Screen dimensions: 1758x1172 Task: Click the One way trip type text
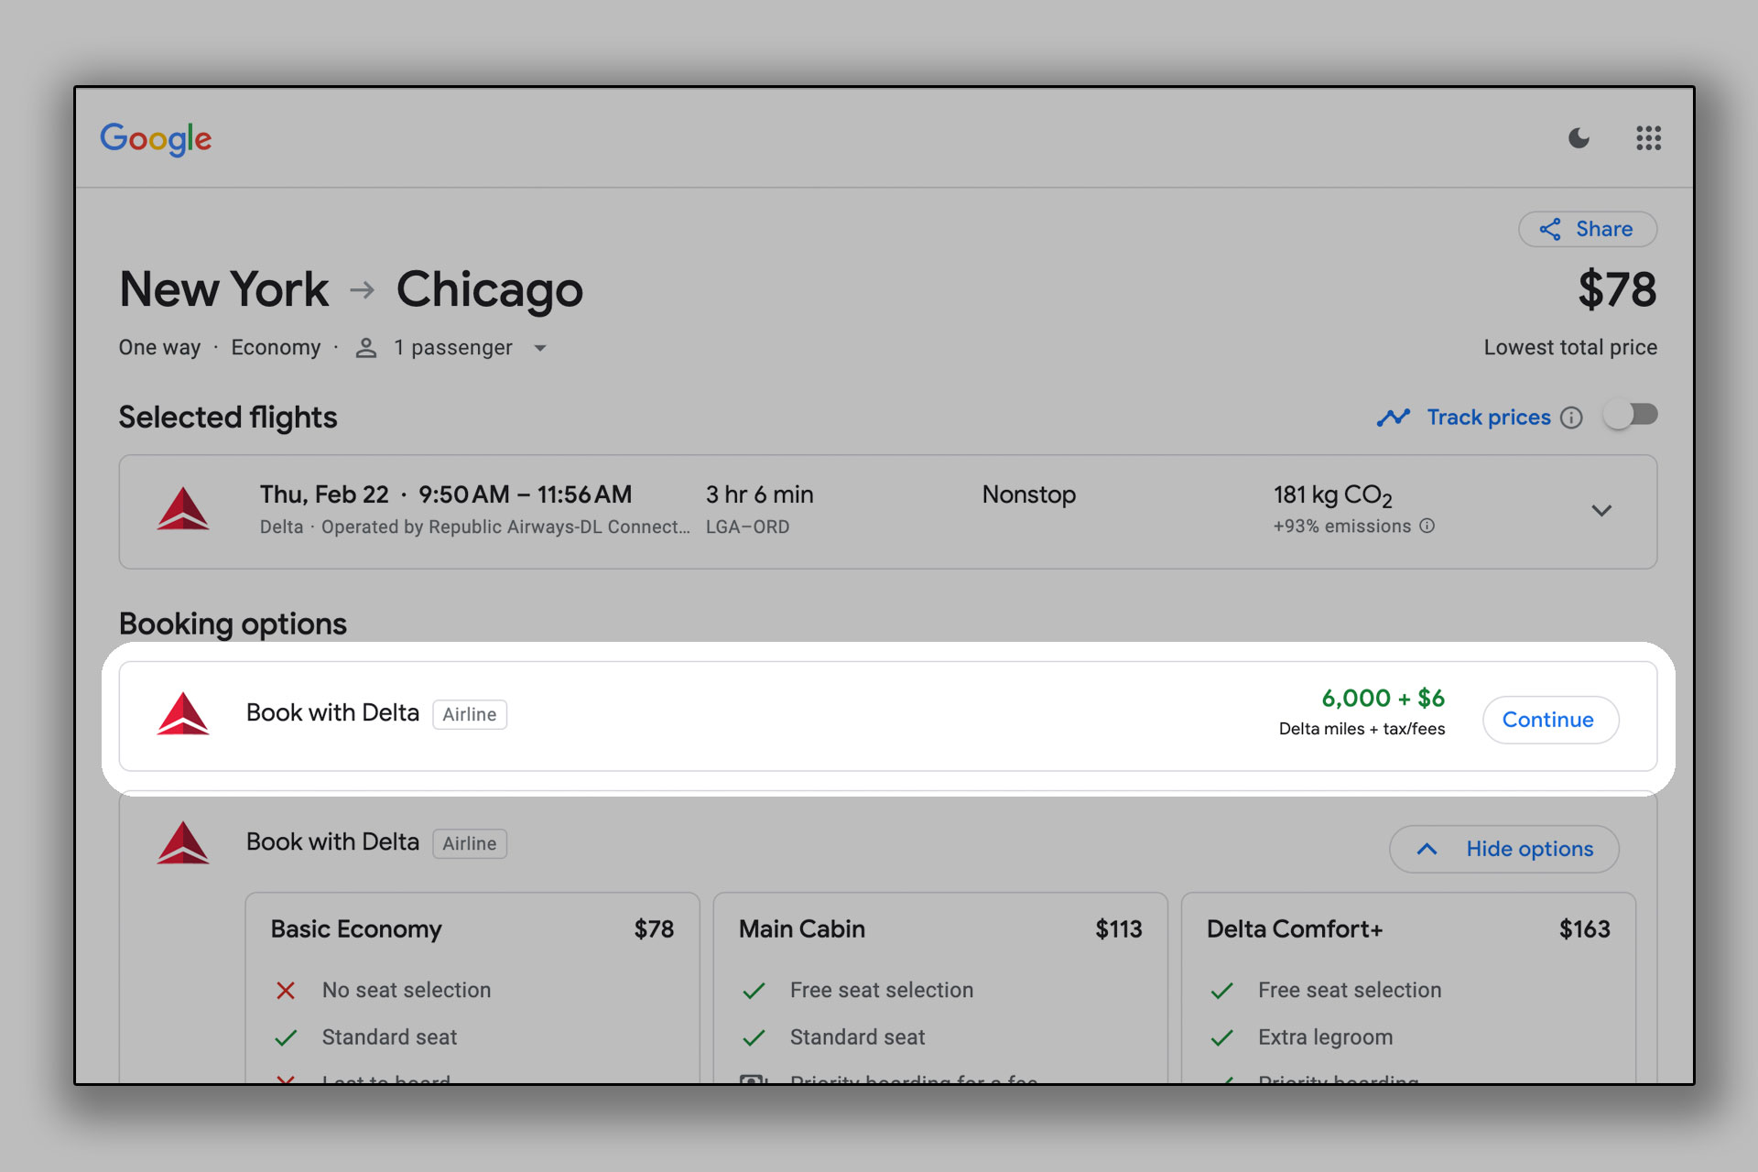tap(159, 348)
